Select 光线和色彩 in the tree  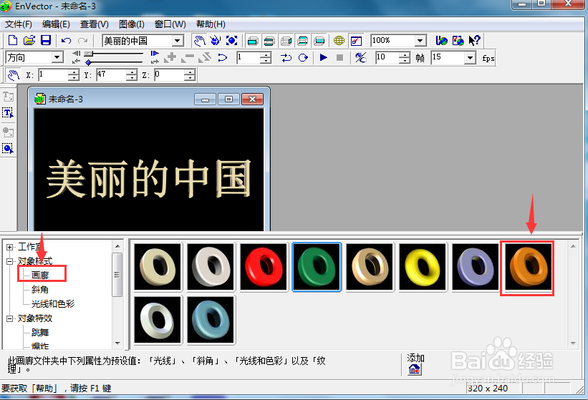point(53,303)
